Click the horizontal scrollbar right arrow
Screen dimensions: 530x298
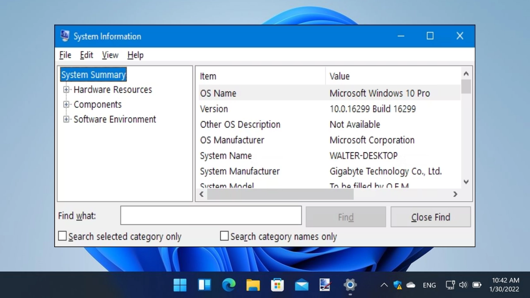(x=455, y=194)
